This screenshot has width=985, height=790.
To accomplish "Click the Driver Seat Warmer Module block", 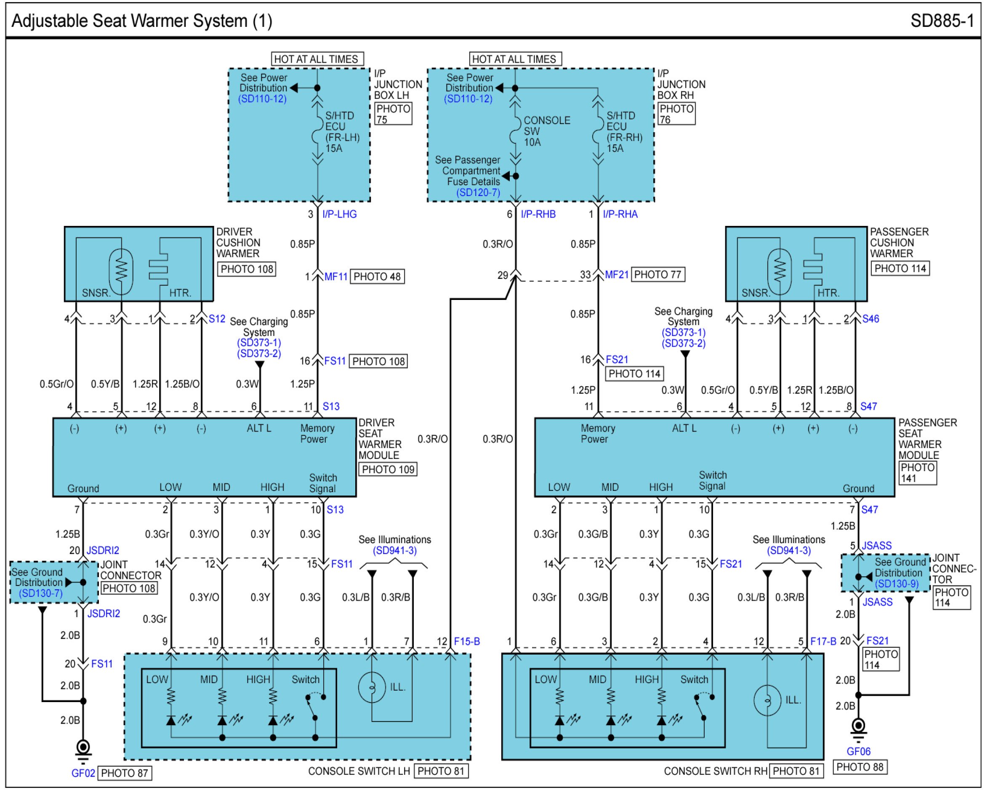I will point(204,457).
